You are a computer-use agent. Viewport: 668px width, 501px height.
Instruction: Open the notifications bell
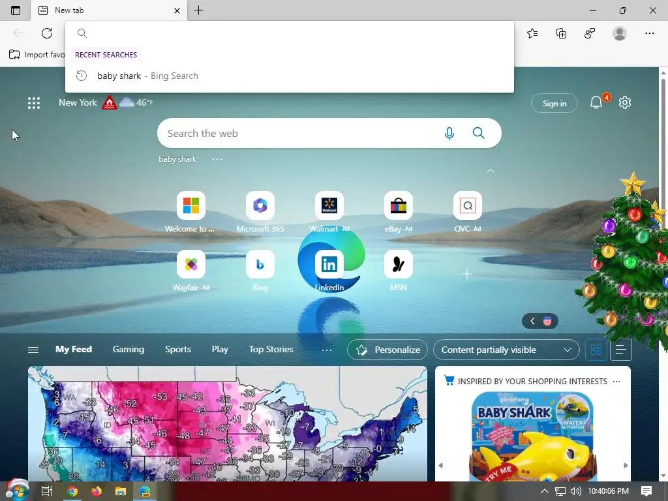pyautogui.click(x=596, y=102)
